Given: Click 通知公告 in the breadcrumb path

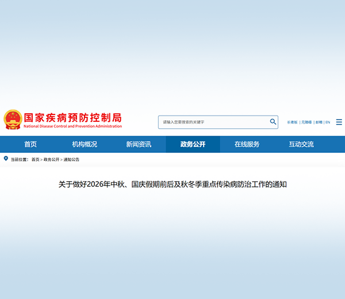Looking at the screenshot, I should tap(71, 159).
